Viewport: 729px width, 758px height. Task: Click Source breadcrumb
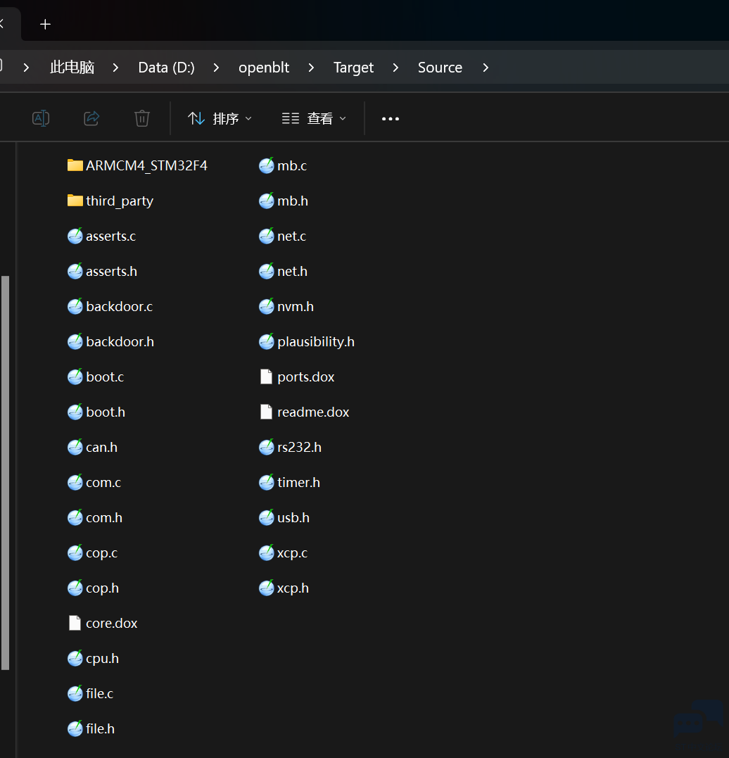(440, 67)
